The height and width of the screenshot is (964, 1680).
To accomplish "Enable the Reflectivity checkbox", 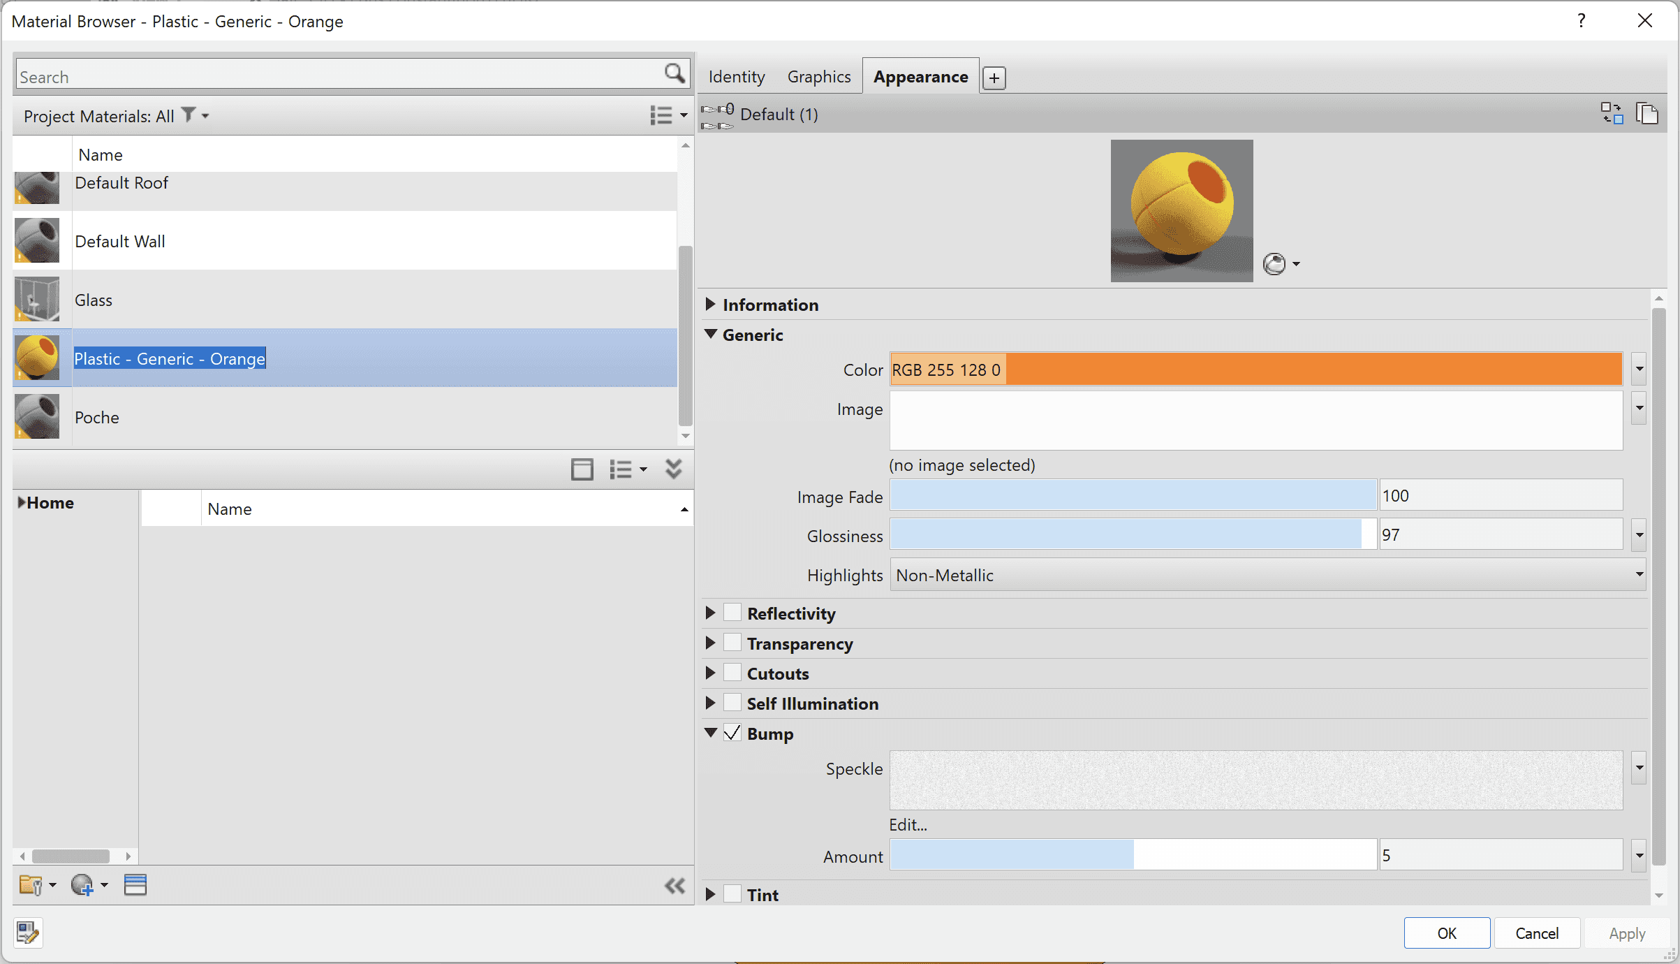I will coord(732,612).
